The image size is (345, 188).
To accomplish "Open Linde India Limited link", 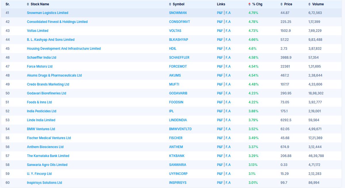I will click(x=41, y=120).
